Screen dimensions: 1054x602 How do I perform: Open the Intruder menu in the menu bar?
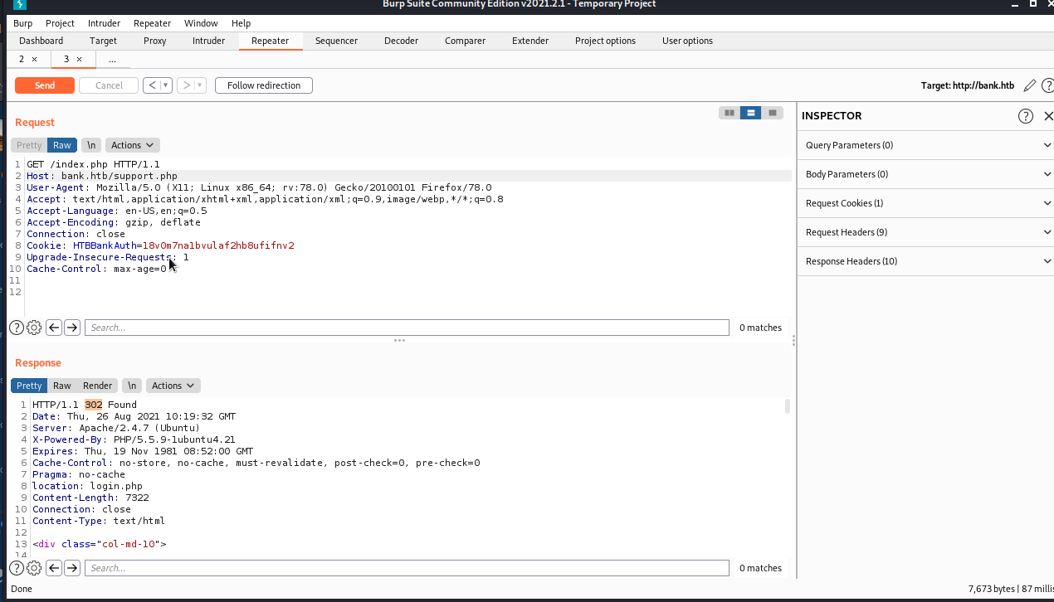click(104, 23)
